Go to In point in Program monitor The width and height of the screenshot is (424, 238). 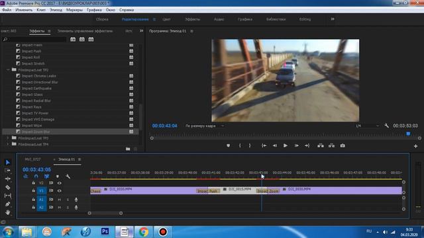[264, 145]
